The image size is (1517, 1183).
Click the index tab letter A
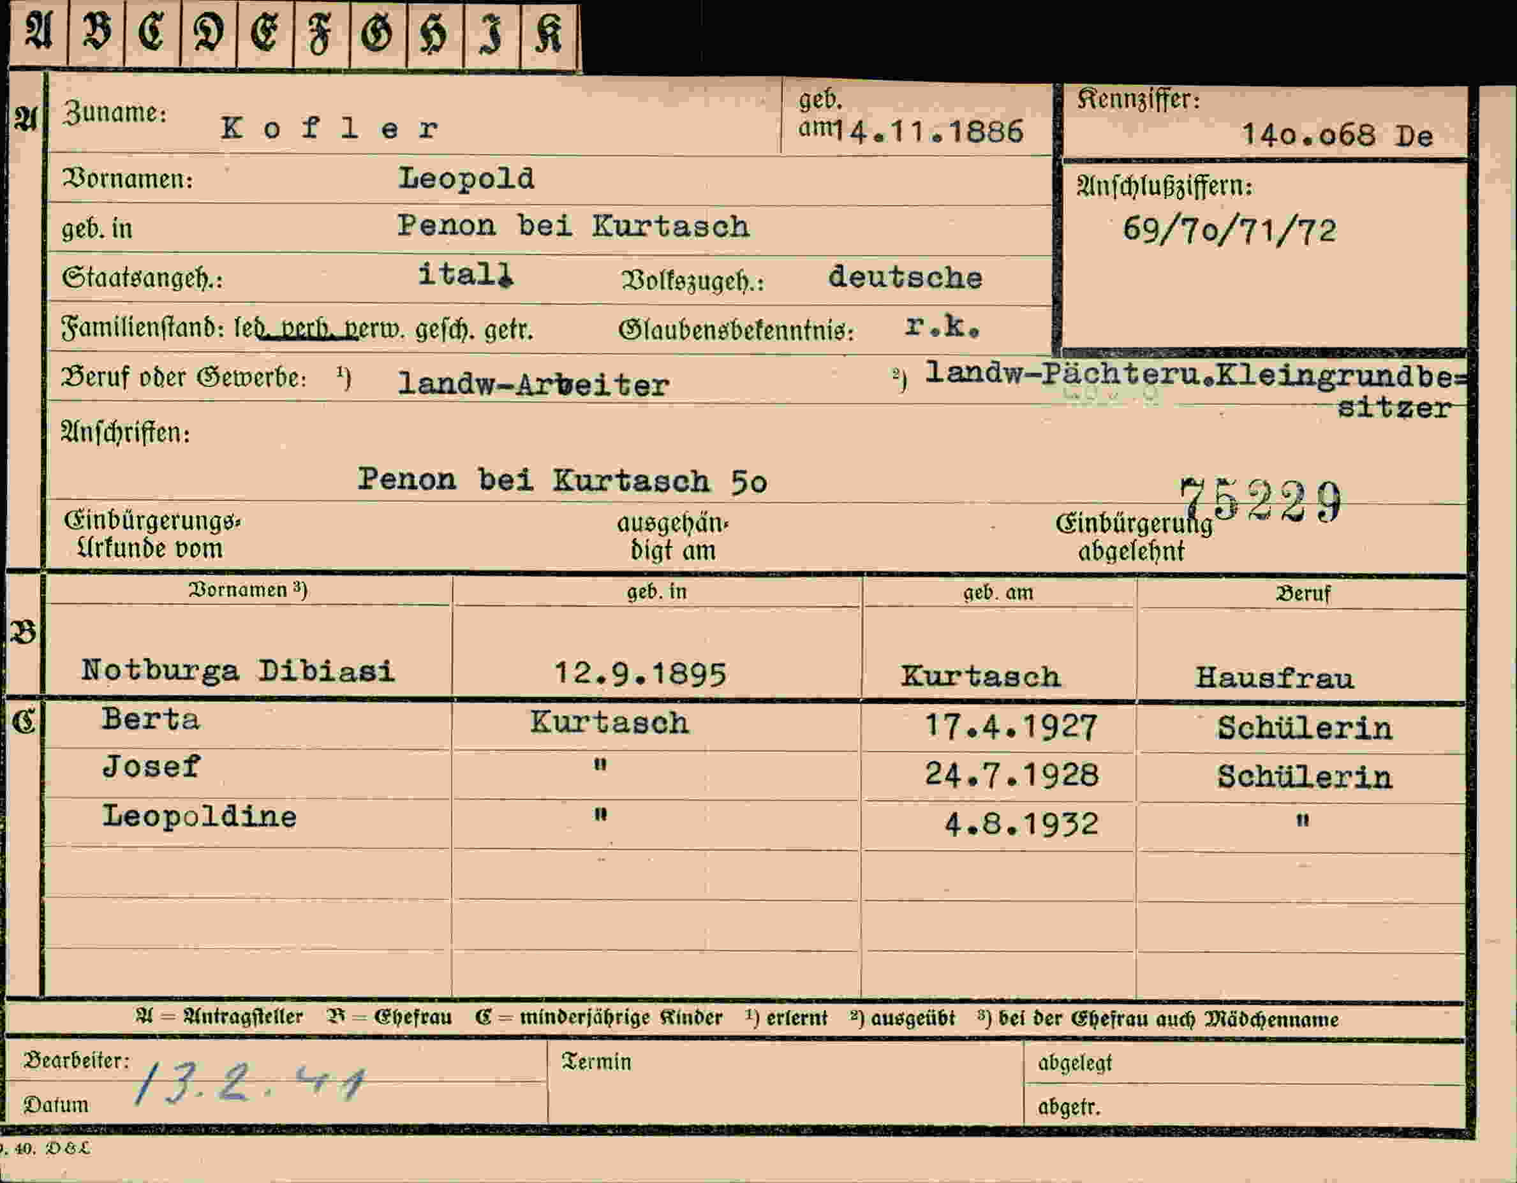[x=38, y=31]
